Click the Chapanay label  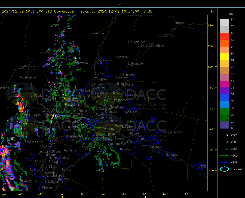116,107
